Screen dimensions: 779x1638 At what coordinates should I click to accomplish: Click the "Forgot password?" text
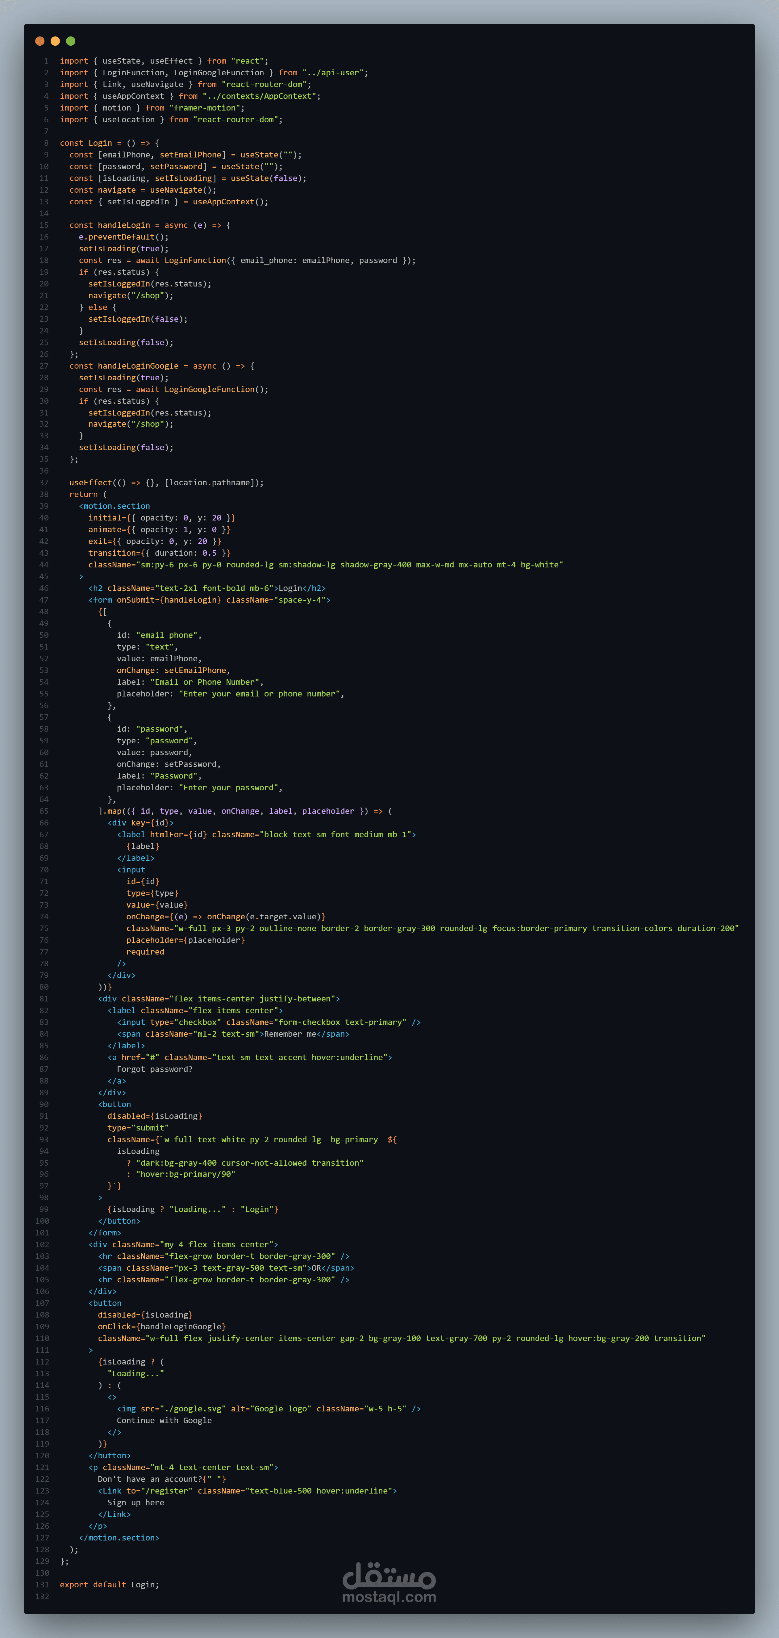(155, 1070)
